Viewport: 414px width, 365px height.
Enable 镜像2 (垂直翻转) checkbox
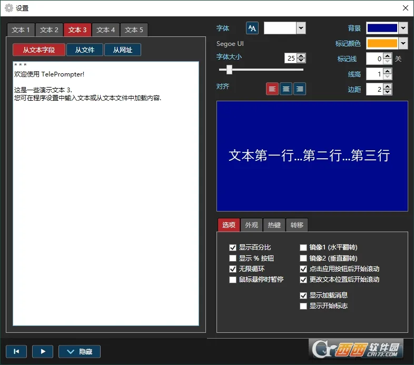click(x=303, y=258)
